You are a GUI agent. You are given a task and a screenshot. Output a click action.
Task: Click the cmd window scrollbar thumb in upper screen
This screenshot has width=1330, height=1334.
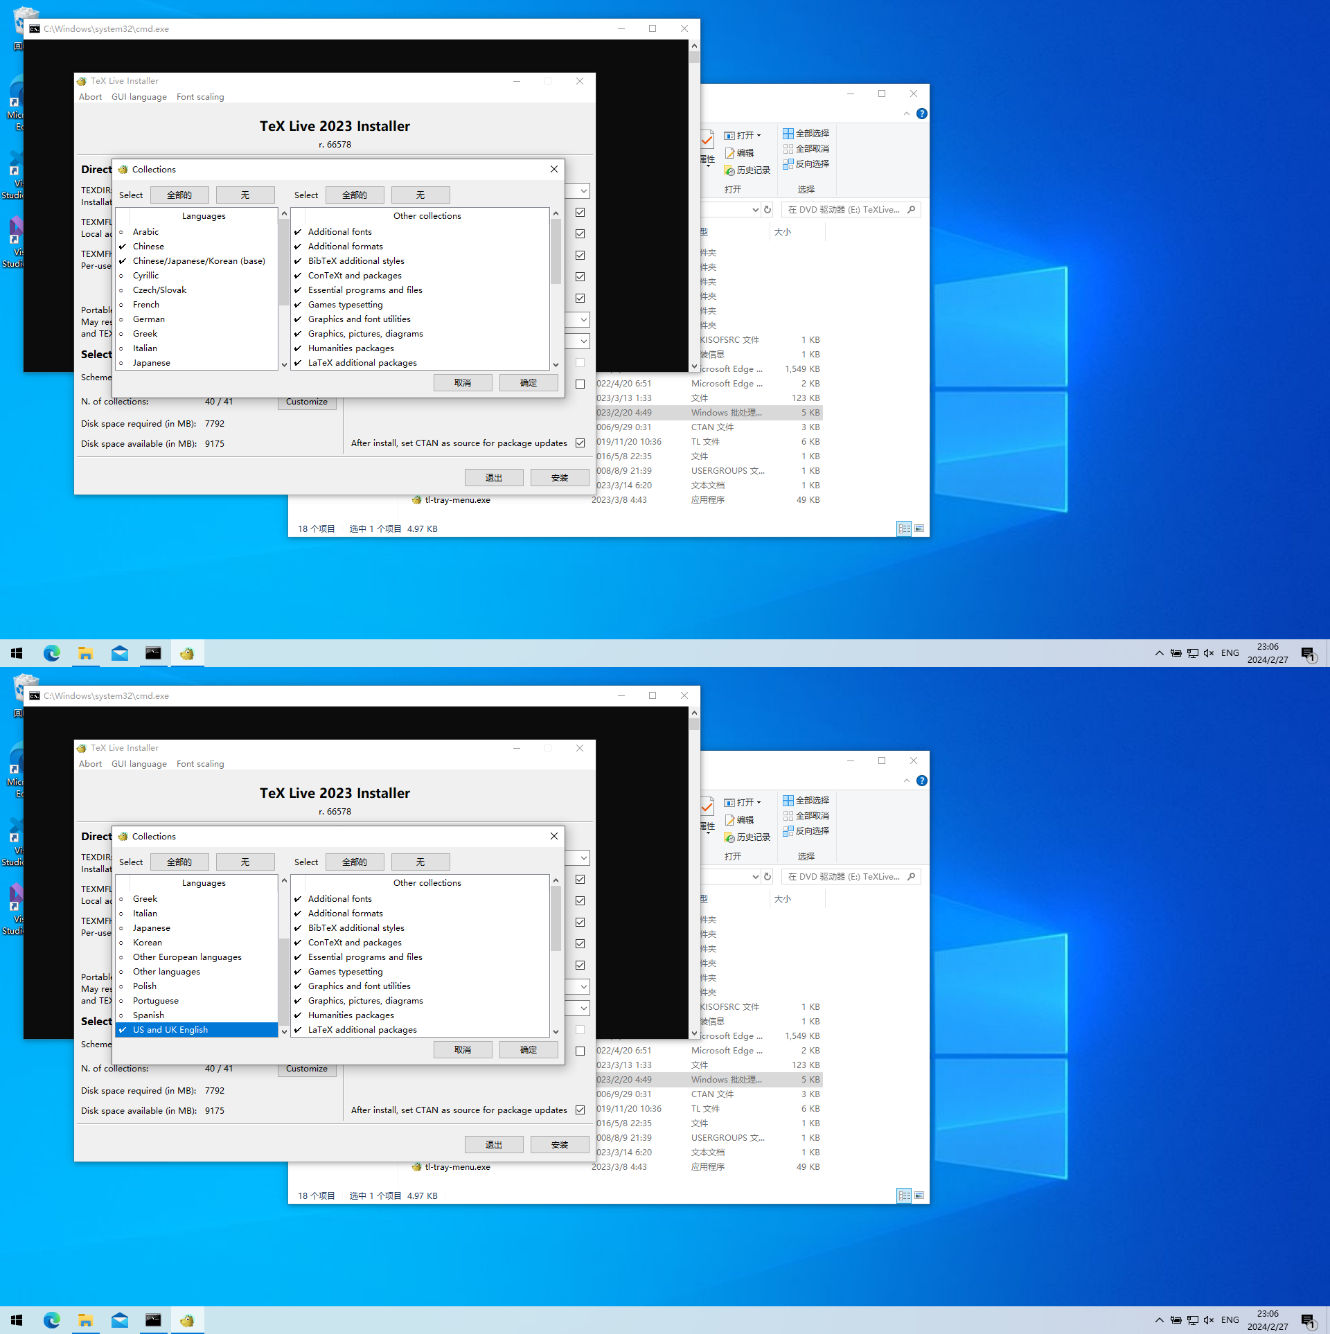click(x=695, y=57)
